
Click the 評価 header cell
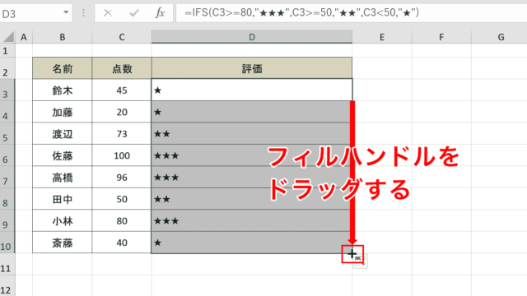(x=252, y=68)
